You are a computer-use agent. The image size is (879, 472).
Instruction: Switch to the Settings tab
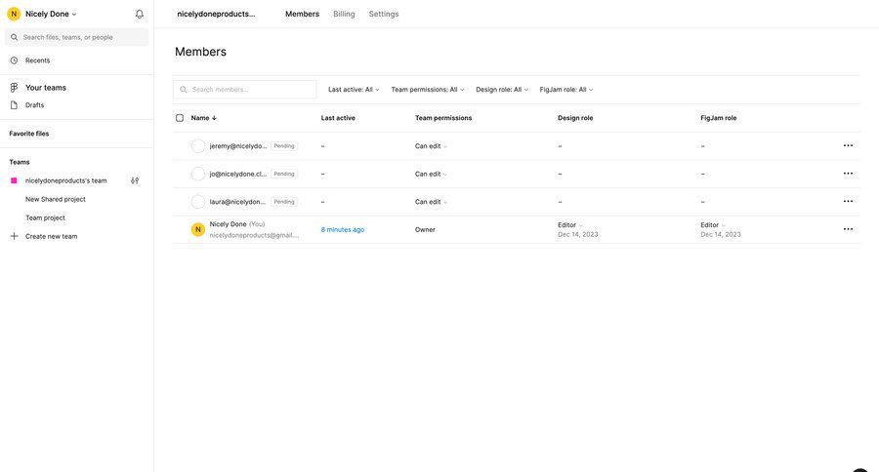[384, 14]
